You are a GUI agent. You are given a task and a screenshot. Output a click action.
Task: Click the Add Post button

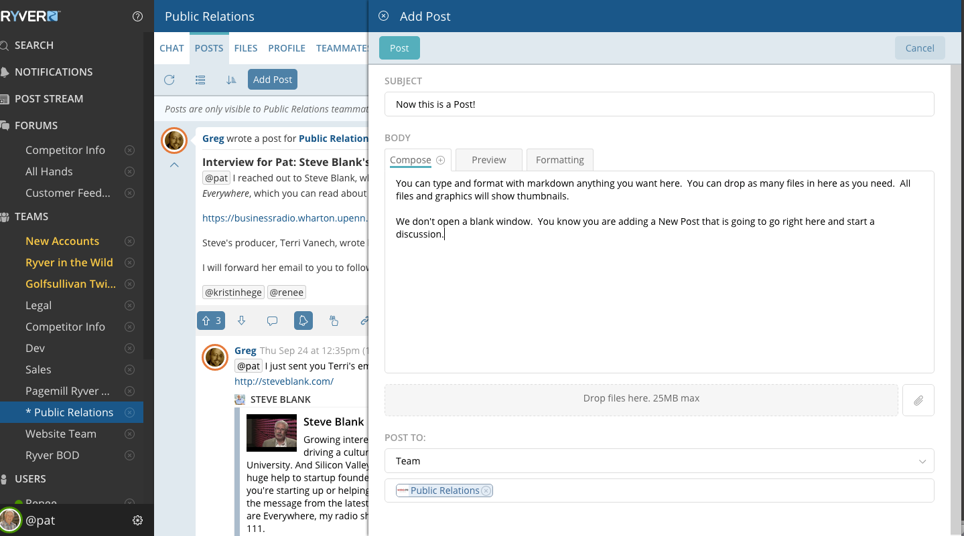click(x=273, y=80)
